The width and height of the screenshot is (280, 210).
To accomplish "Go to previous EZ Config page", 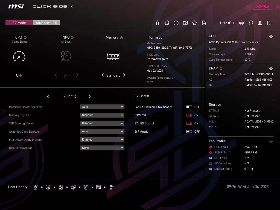I will tap(48, 97).
